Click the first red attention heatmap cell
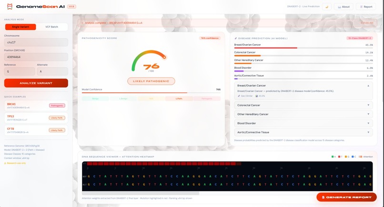Screen dimensions: 384x207 90,163
